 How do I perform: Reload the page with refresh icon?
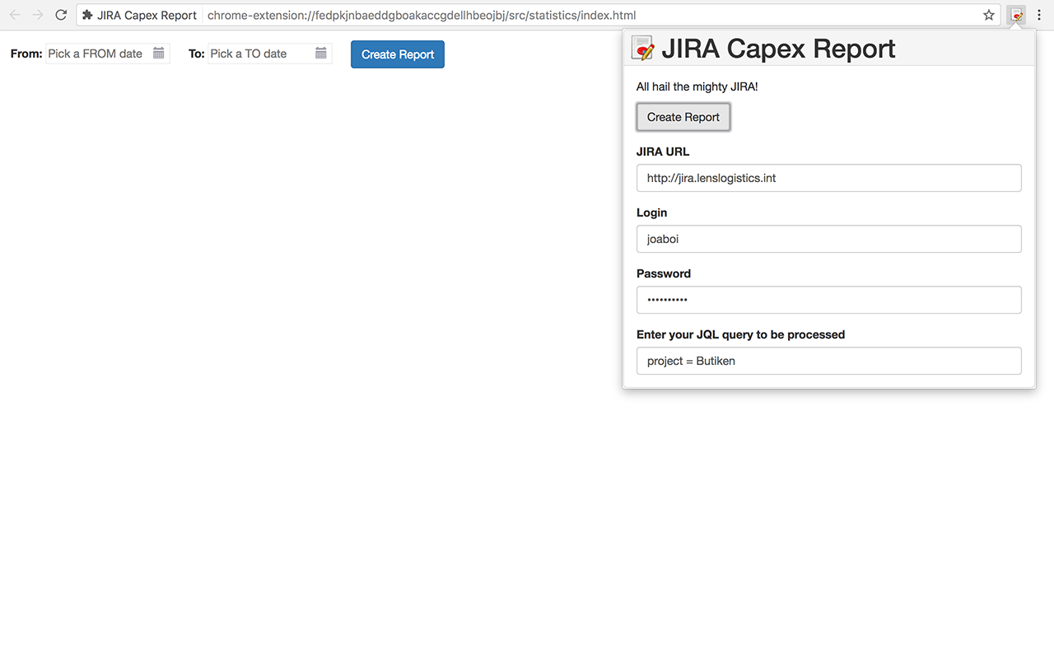[x=61, y=15]
